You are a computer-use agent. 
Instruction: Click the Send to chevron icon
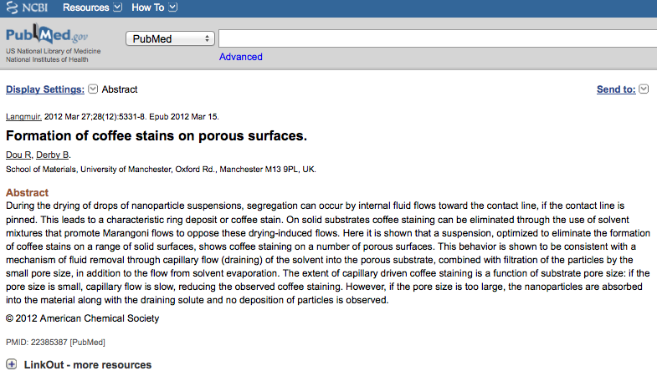pos(644,89)
